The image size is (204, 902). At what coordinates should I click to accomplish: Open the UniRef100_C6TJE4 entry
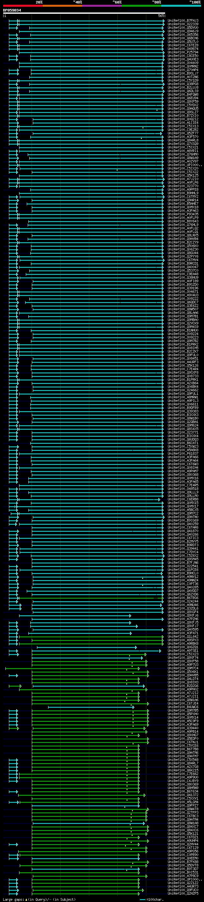click(x=183, y=704)
